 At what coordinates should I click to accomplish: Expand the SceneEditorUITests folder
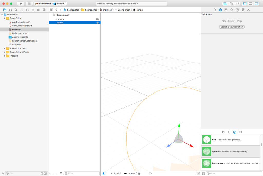point(5,52)
